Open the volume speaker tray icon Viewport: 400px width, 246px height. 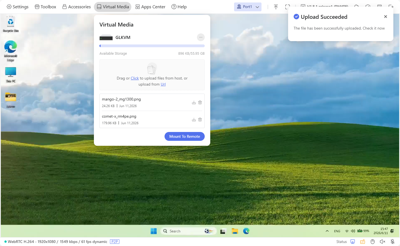[x=353, y=231]
